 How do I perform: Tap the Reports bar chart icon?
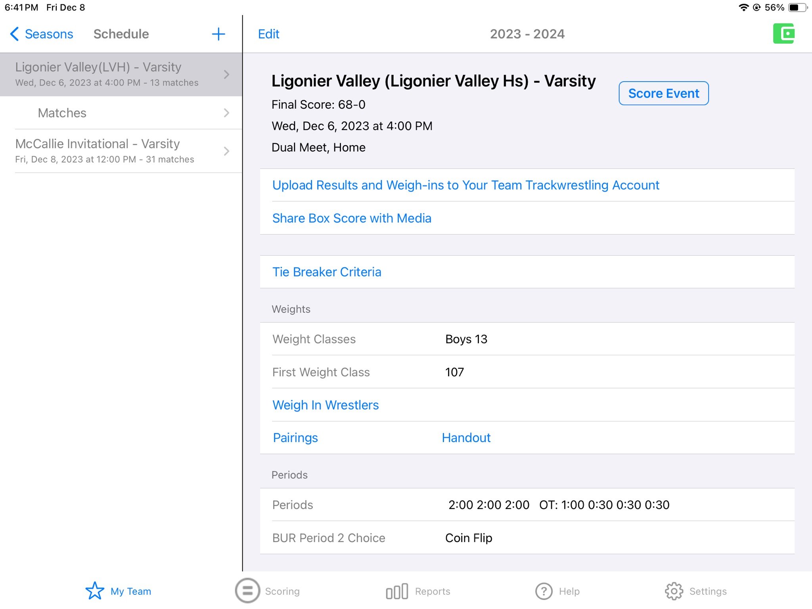397,591
